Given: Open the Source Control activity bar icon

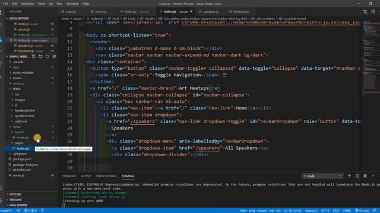Looking at the screenshot, I should [x=1, y=40].
